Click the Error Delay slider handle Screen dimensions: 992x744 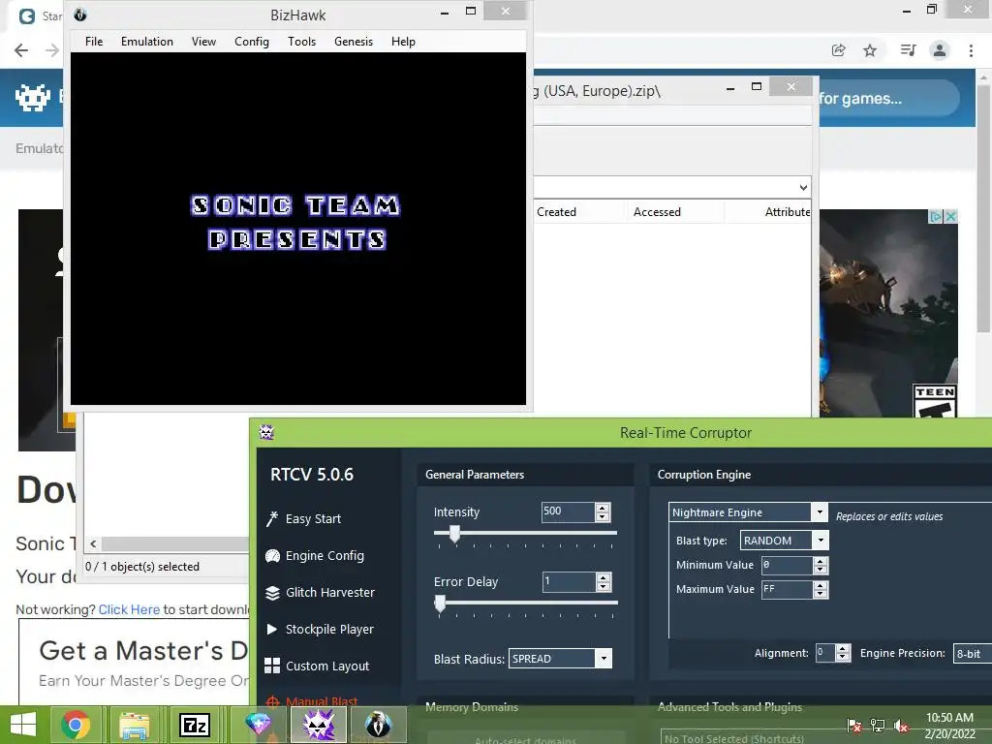click(x=440, y=604)
